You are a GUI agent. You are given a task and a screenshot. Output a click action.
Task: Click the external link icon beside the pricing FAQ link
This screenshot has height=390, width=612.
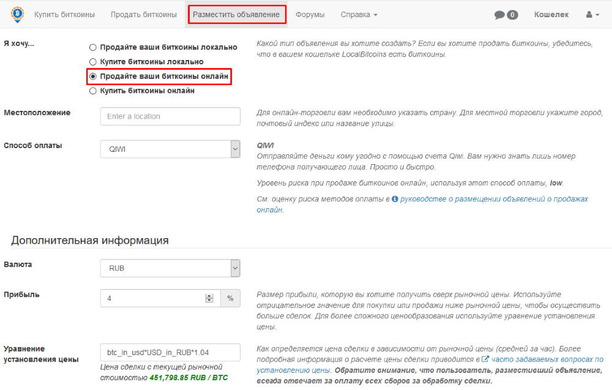pos(485,359)
